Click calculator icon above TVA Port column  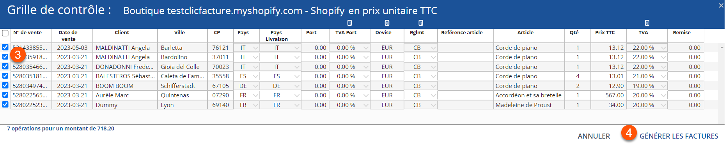pos(349,23)
